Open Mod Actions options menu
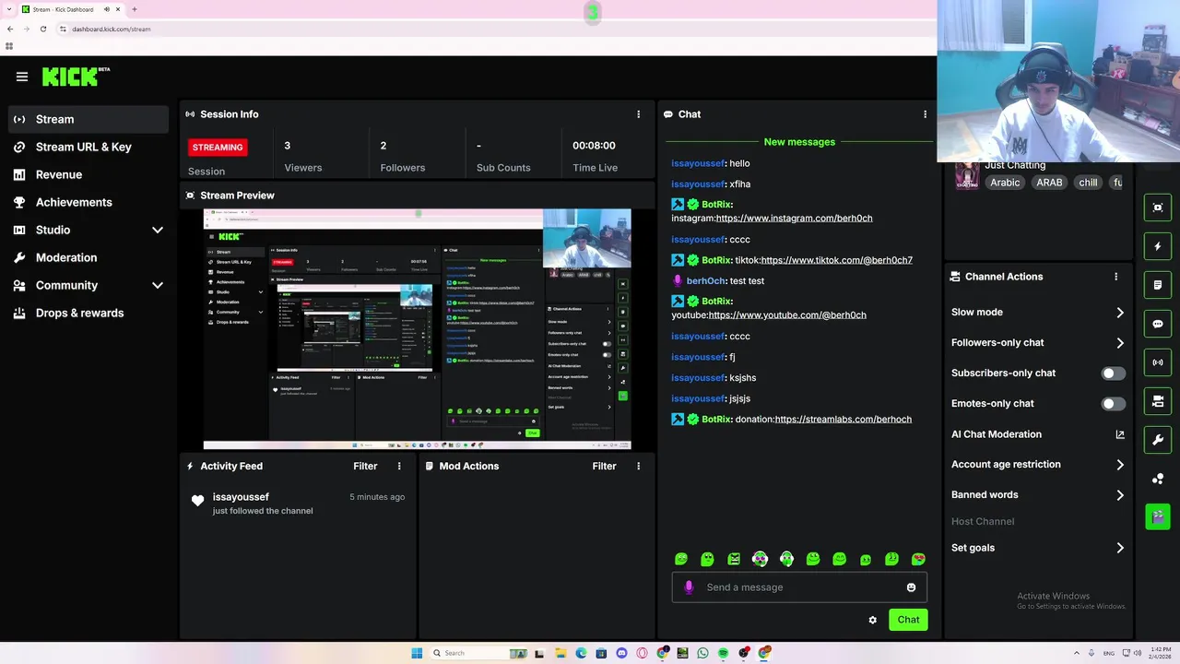The width and height of the screenshot is (1180, 664). tap(638, 467)
